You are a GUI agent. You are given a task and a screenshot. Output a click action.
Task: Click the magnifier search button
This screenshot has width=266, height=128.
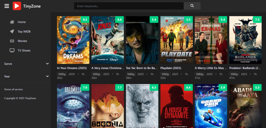point(192,6)
